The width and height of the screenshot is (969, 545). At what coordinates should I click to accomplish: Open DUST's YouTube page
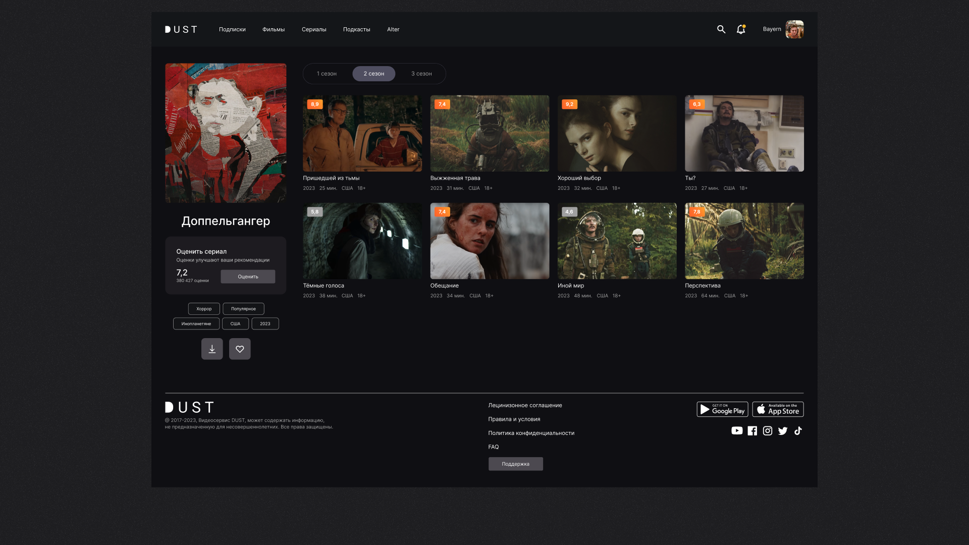[x=737, y=430]
